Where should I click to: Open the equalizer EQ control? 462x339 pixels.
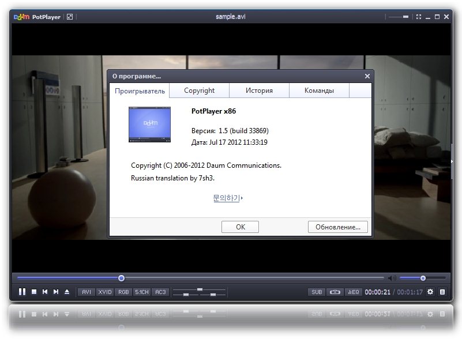[x=353, y=292]
